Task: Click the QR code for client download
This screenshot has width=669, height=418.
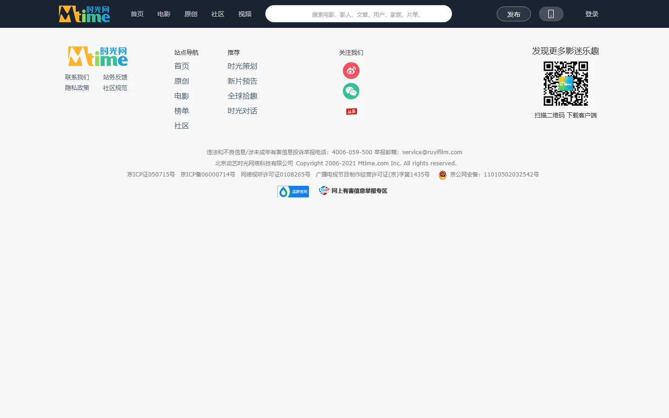Action: point(566,84)
